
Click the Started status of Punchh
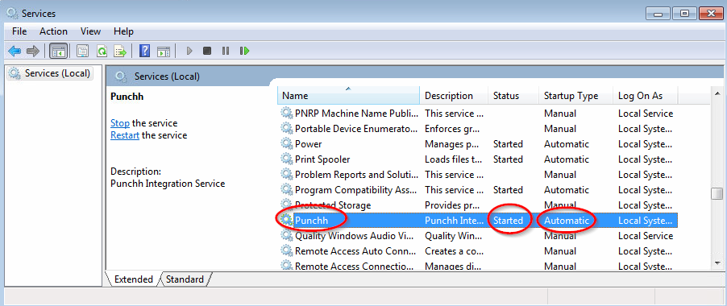pos(508,221)
